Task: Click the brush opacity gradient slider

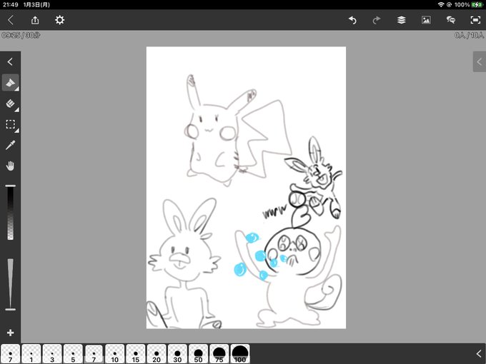Action: pyautogui.click(x=10, y=213)
